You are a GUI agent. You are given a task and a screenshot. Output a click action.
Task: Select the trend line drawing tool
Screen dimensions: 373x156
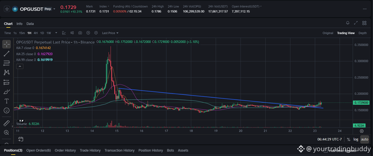(x=7, y=54)
